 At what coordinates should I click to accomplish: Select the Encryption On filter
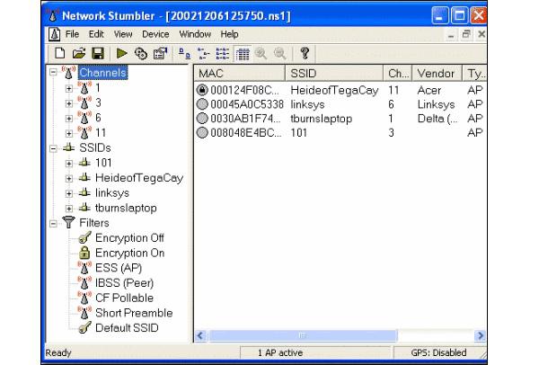coord(130,253)
